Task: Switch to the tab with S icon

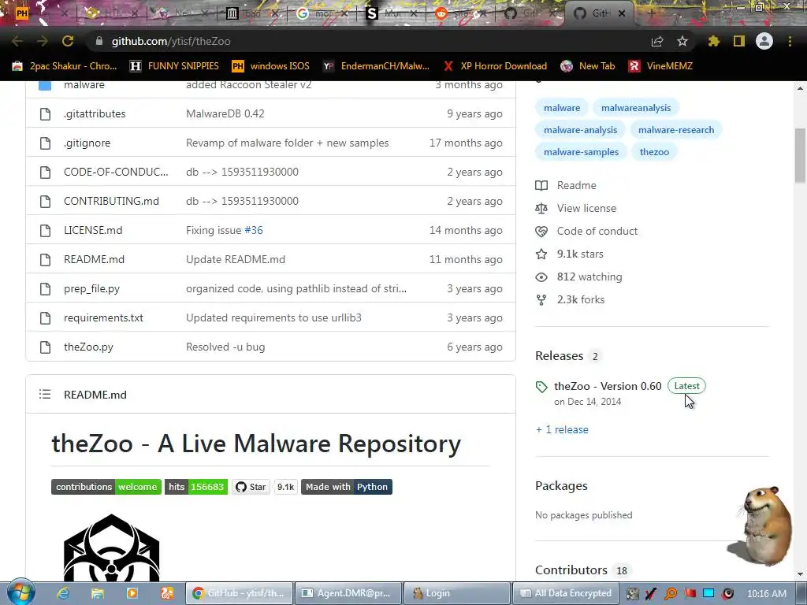Action: point(391,13)
